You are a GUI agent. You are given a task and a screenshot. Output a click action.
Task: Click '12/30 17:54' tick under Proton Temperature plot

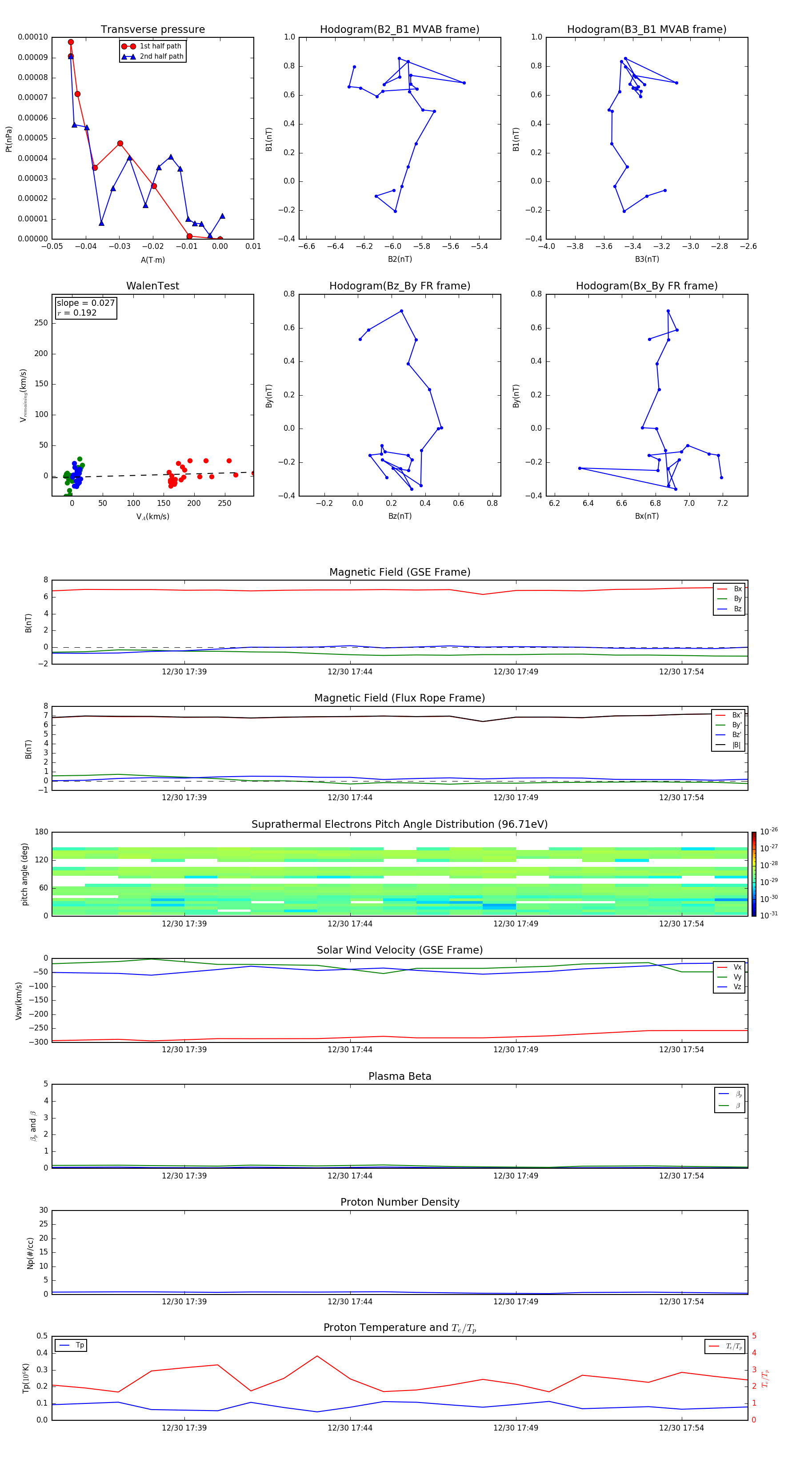point(681,1428)
